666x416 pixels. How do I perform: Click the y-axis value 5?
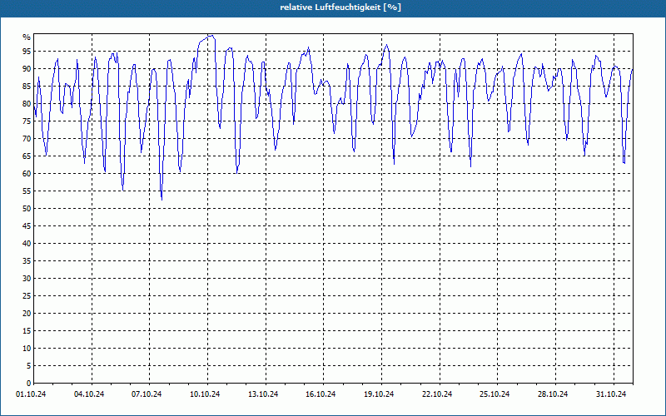coord(29,366)
